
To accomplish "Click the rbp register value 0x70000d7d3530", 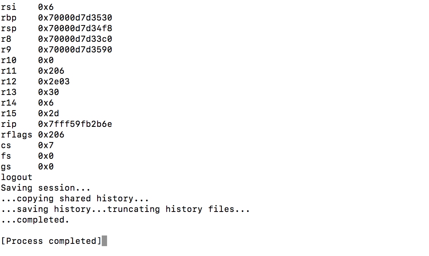I will [75, 18].
